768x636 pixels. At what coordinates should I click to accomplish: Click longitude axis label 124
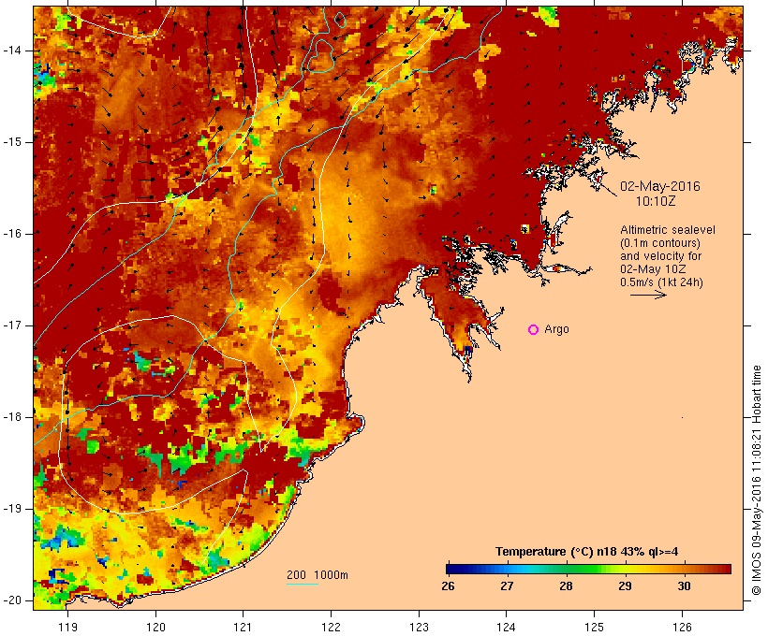[x=507, y=627]
